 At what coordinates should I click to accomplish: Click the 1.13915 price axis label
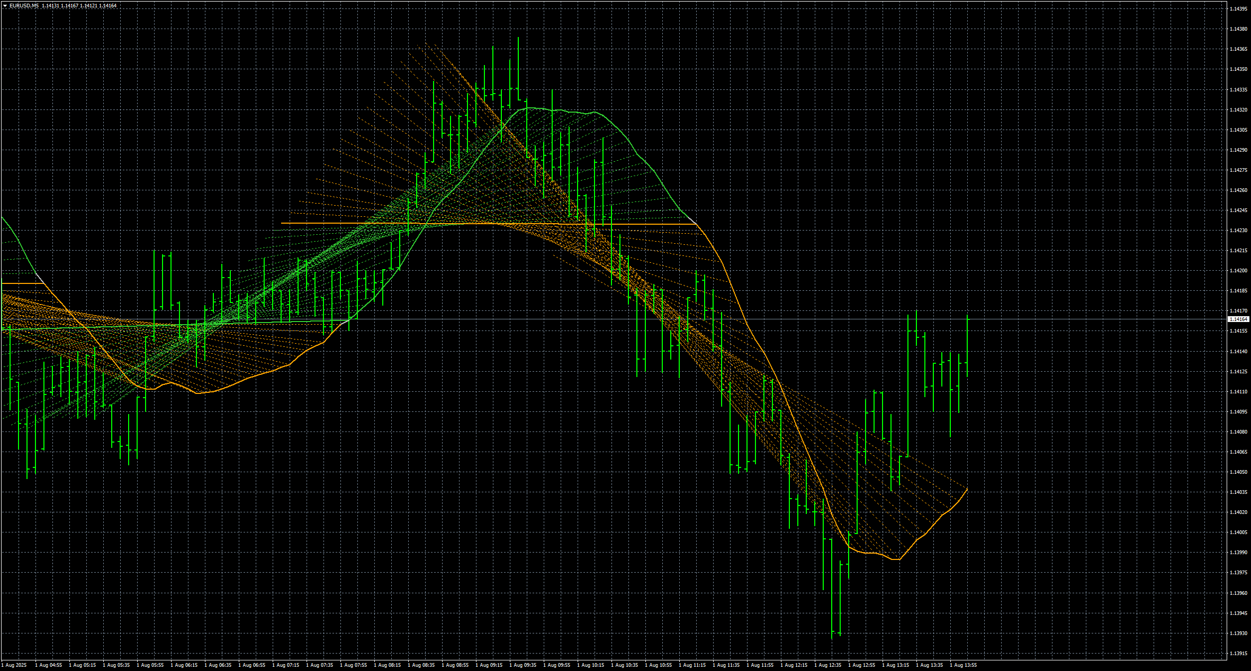(1238, 654)
